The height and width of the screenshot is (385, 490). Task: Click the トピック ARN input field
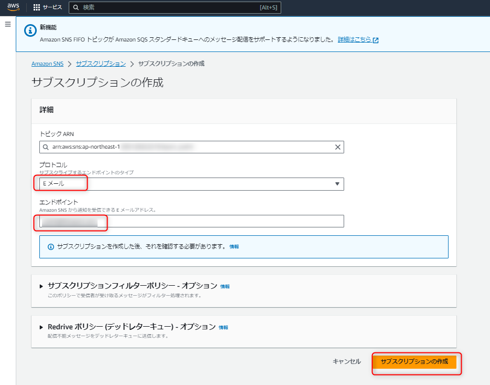tap(191, 147)
